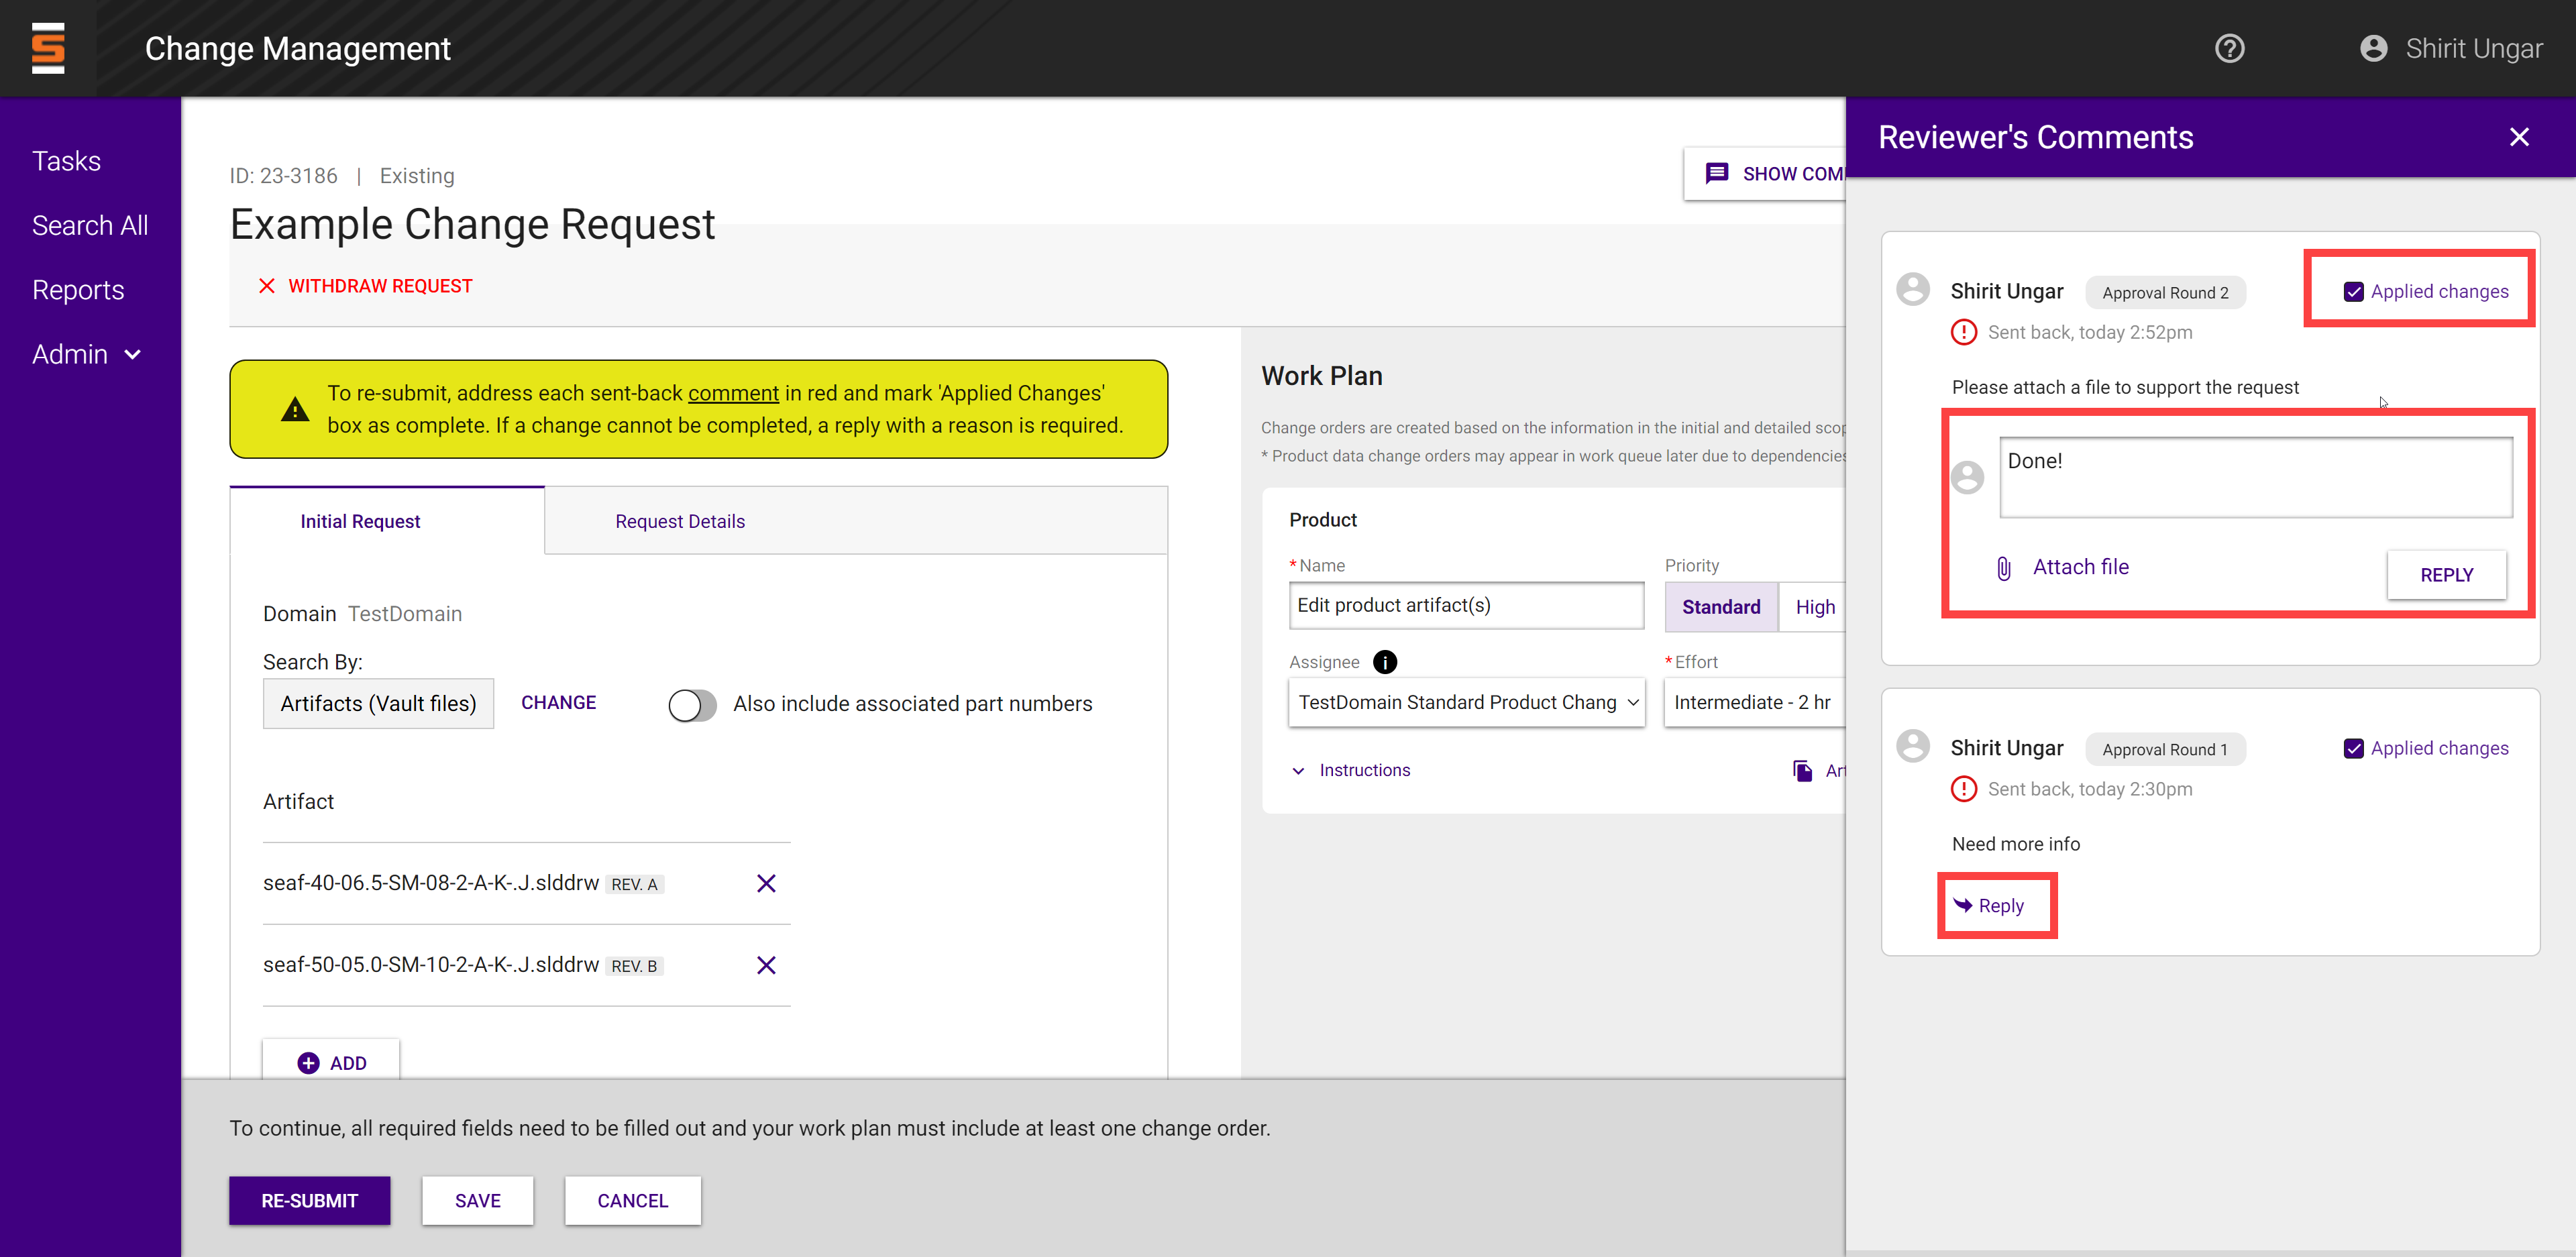This screenshot has height=1257, width=2576.
Task: Toggle Also include associated part numbers
Action: 692,705
